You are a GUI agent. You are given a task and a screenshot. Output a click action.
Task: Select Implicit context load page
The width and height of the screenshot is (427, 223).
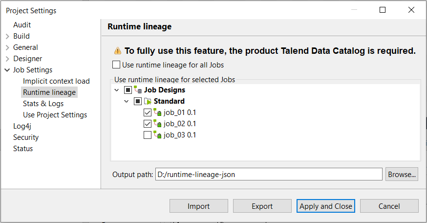(x=56, y=81)
